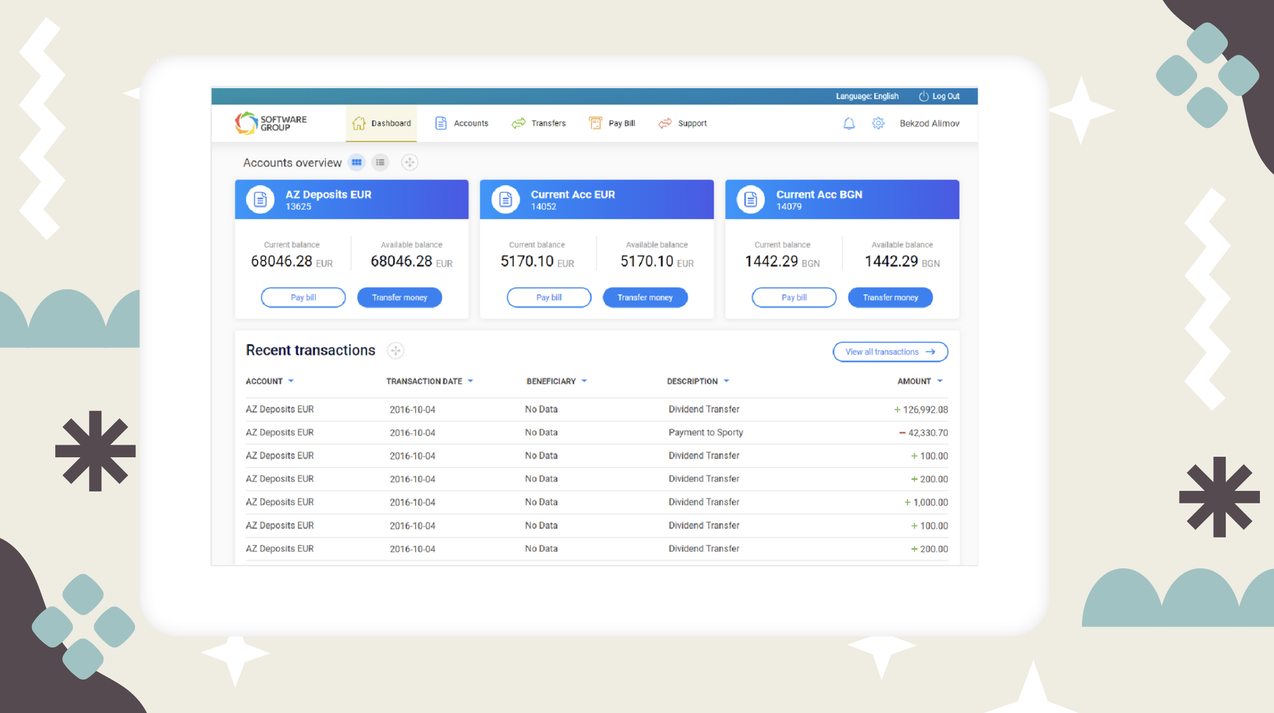Open settings via the gear icon
The height and width of the screenshot is (713, 1274).
(x=878, y=124)
